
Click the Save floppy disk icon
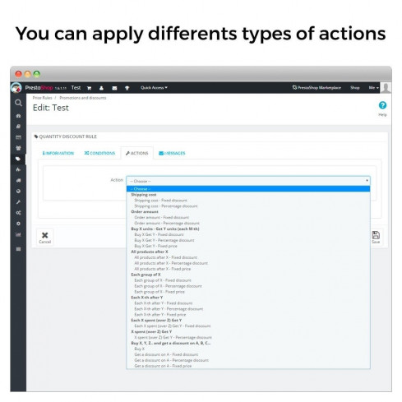pyautogui.click(x=376, y=235)
